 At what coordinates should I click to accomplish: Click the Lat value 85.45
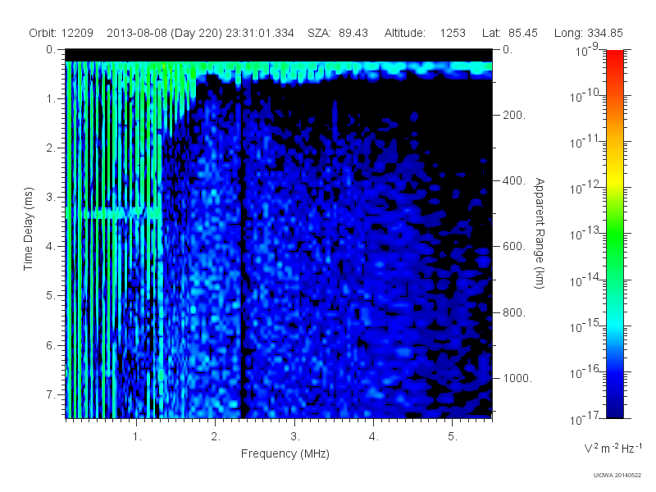click(x=523, y=33)
